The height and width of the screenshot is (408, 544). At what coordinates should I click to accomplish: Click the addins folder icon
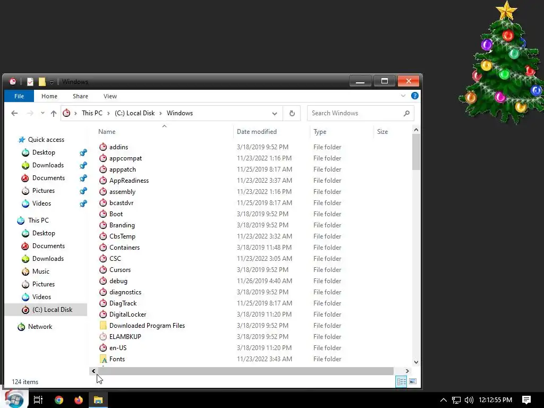[103, 147]
